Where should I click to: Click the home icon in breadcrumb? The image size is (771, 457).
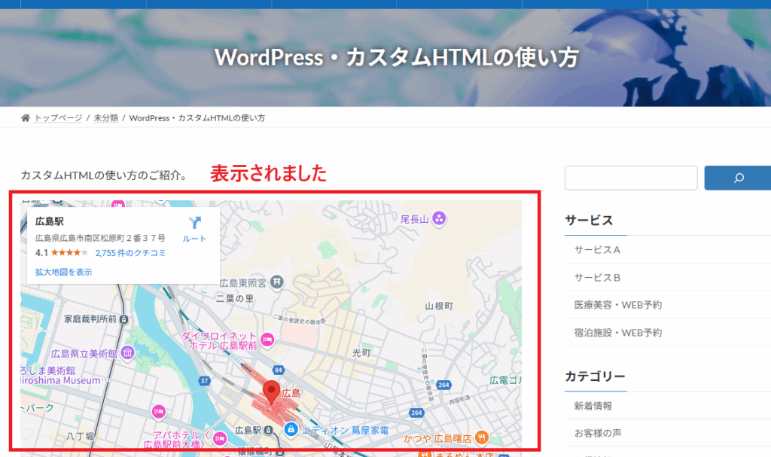pyautogui.click(x=25, y=117)
